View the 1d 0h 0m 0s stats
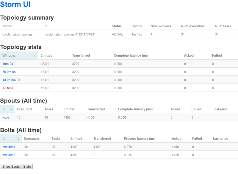This screenshot has width=238, height=174. point(11,80)
